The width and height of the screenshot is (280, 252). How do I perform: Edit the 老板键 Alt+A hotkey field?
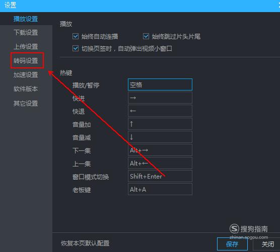click(x=160, y=190)
